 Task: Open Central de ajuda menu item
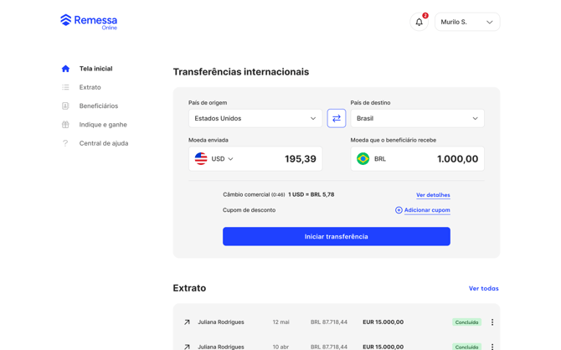point(104,143)
